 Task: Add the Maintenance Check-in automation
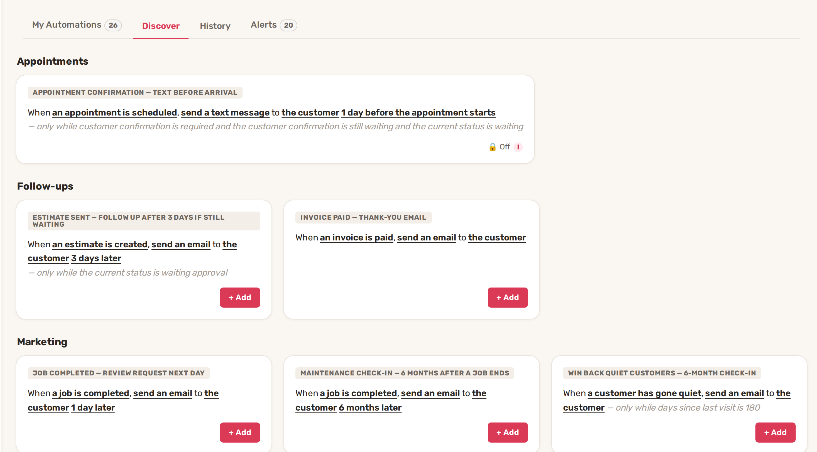coord(507,432)
